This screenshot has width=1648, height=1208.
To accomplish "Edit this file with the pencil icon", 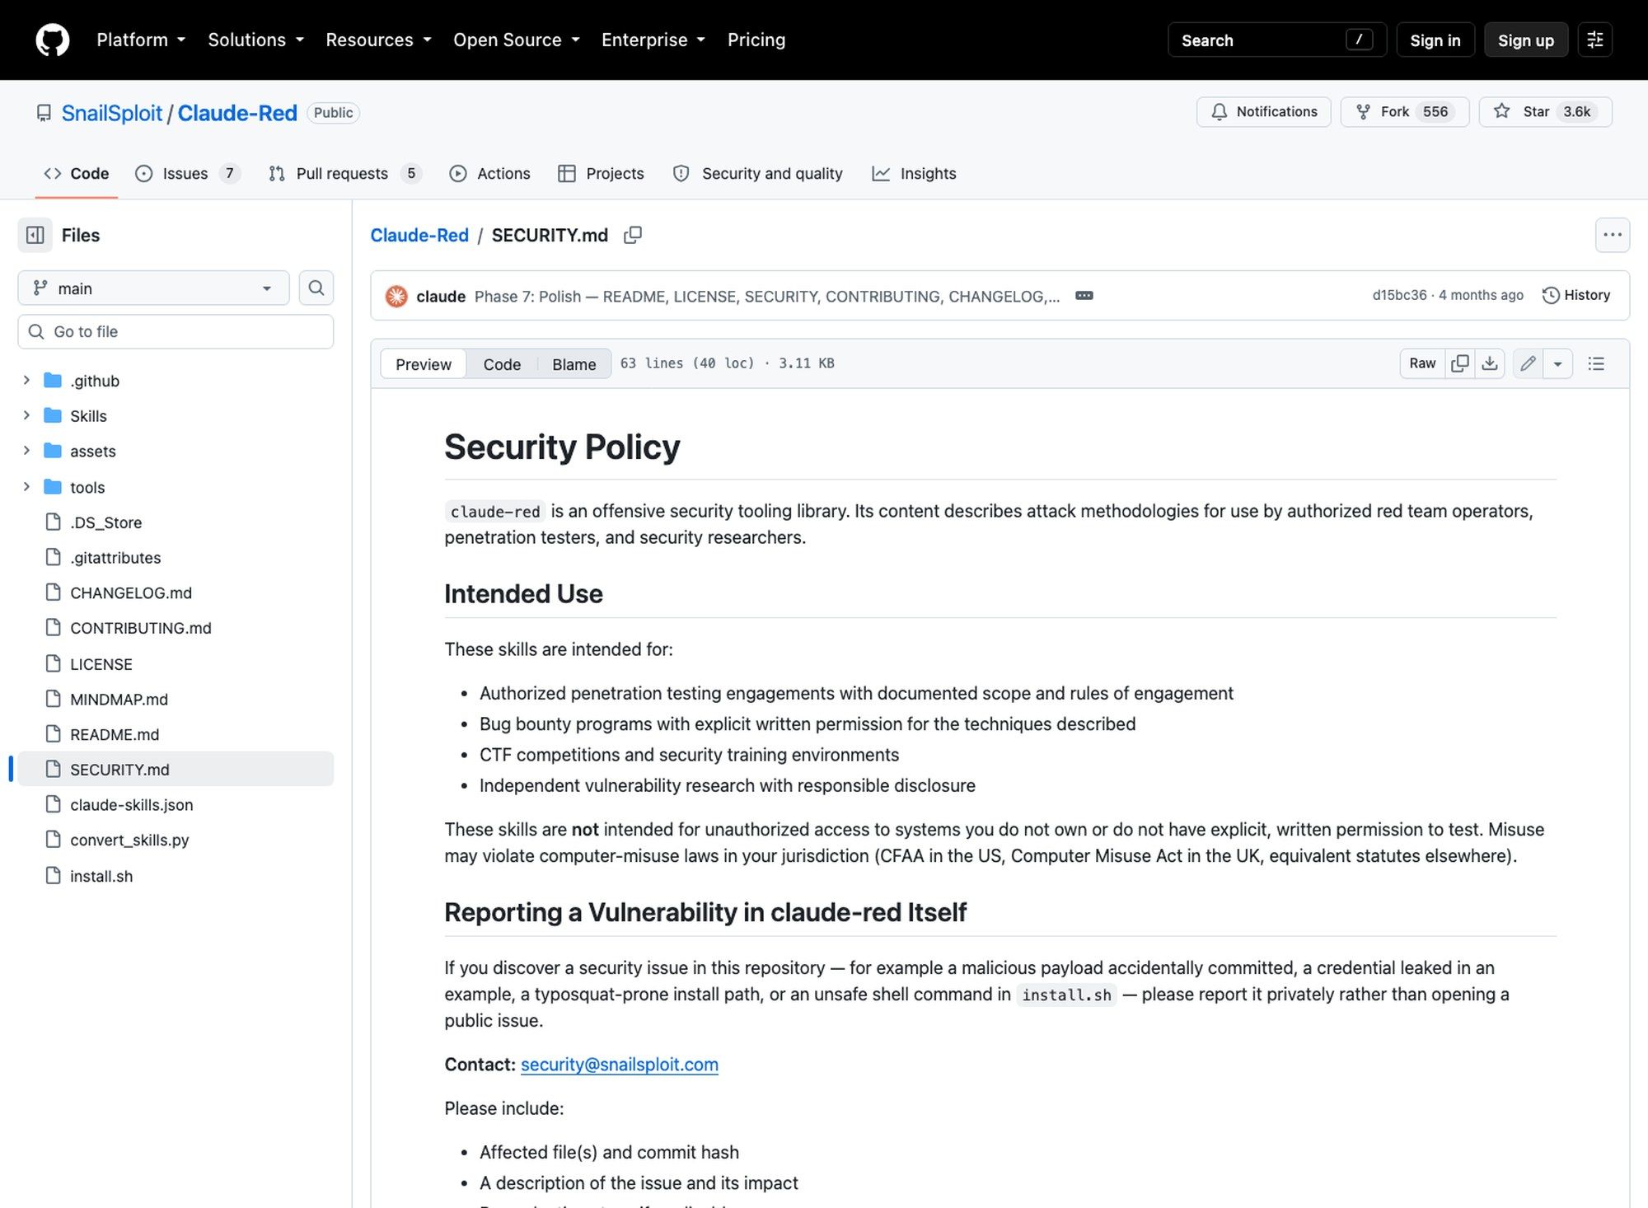I will pyautogui.click(x=1528, y=363).
